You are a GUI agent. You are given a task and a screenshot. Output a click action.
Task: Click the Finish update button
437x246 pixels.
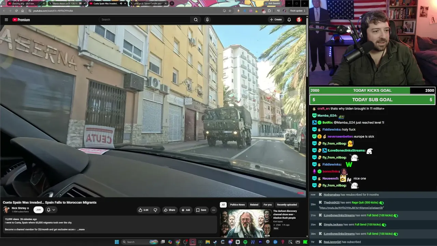[298, 11]
